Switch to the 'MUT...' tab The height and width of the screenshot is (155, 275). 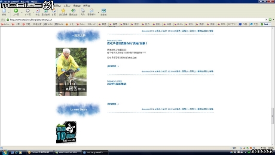click(233, 24)
